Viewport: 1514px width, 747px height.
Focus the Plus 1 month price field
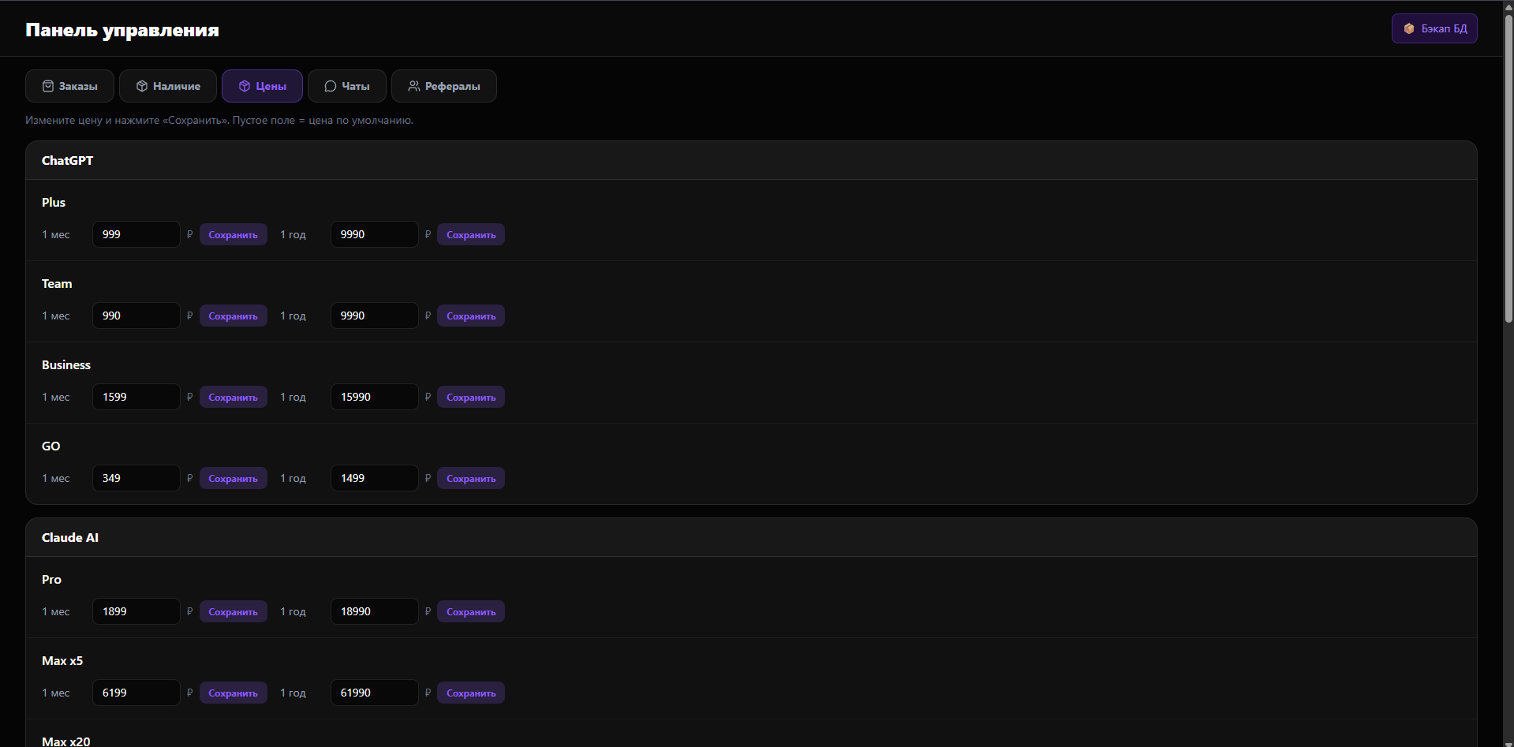pos(136,235)
